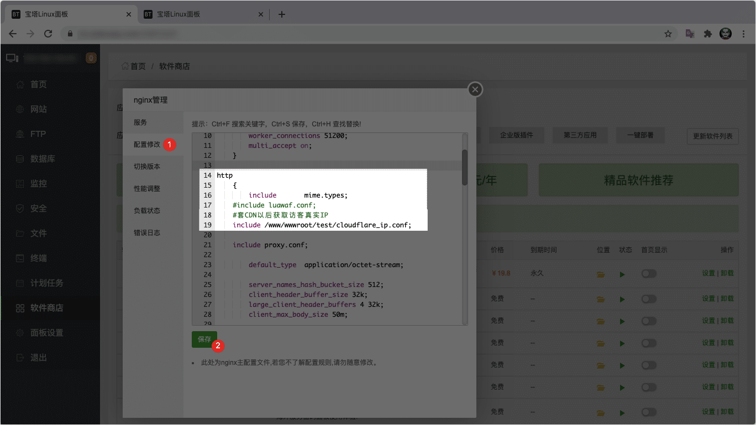Click the 面板设置 gear icon in sidebar
Screen dimensions: 756x425
point(20,333)
